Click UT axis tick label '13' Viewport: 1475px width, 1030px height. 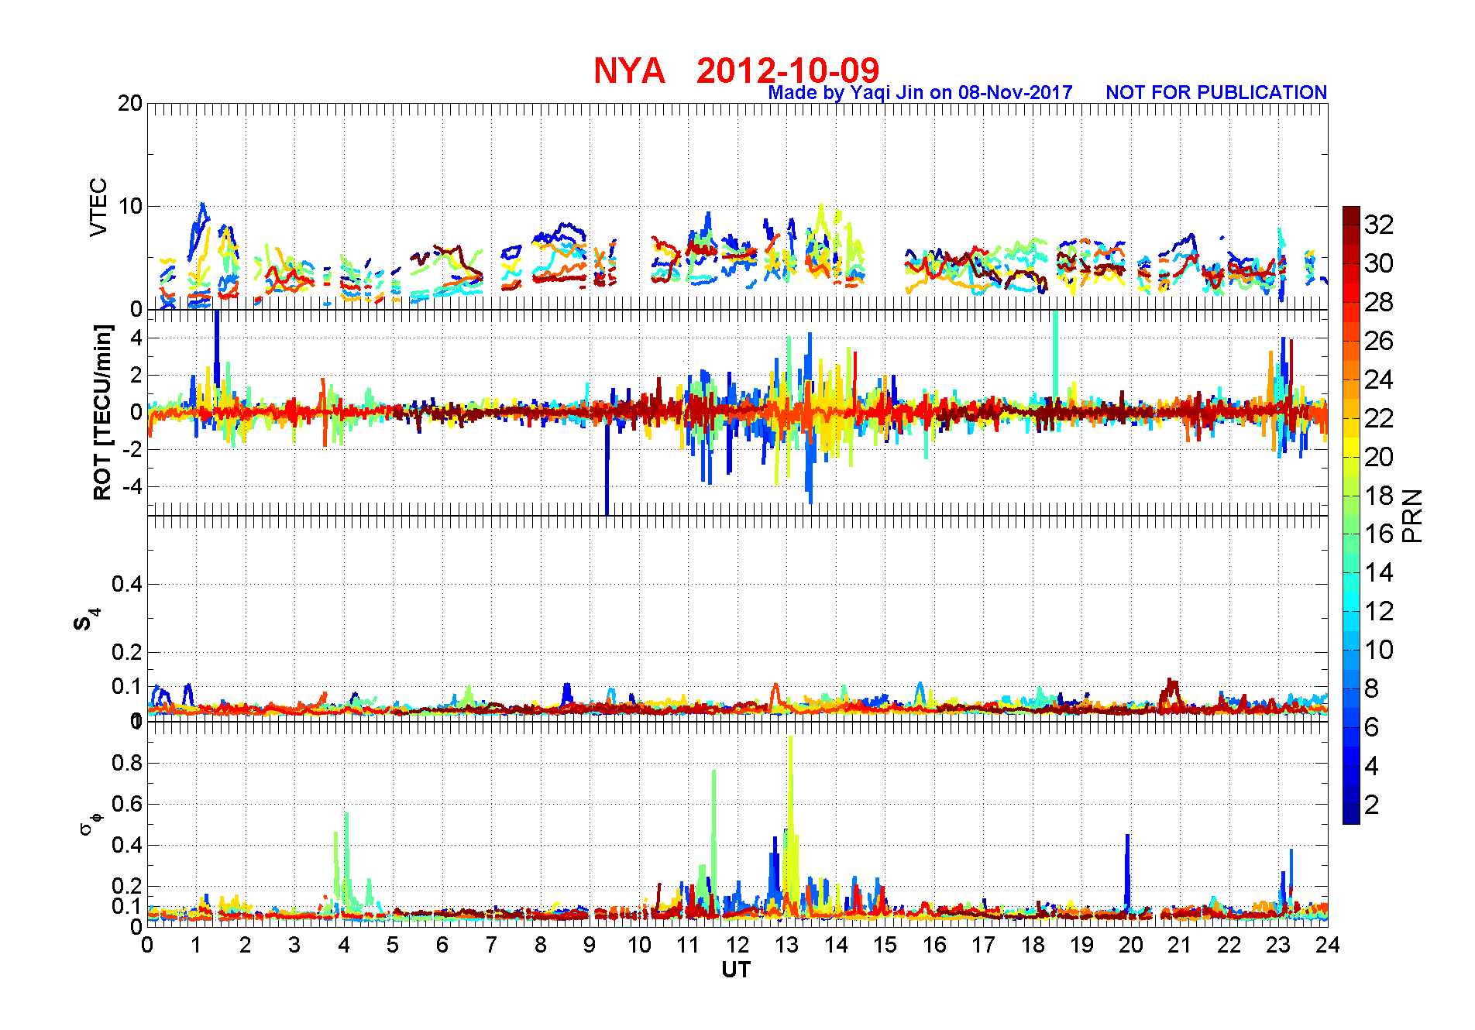click(787, 945)
